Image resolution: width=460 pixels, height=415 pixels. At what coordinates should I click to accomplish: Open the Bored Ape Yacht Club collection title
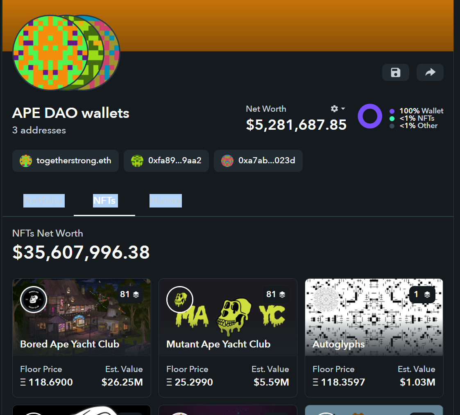click(70, 344)
